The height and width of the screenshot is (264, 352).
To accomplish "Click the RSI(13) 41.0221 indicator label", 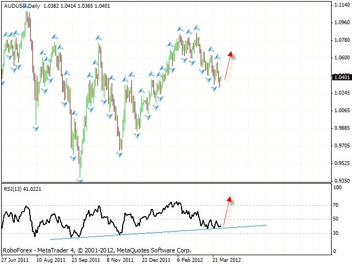I will tap(23, 189).
